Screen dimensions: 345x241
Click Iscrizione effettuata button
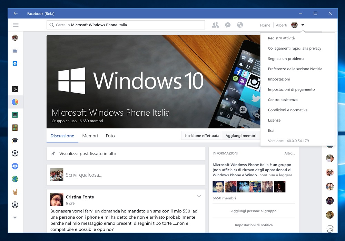point(202,136)
